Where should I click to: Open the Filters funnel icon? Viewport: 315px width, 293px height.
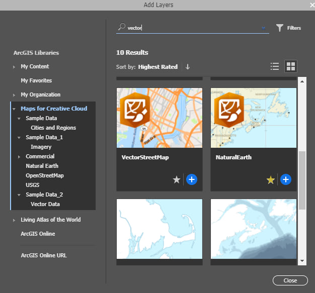coord(279,28)
